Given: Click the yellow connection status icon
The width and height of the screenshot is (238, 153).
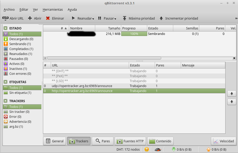Looking at the screenshot, I should click(147, 149).
